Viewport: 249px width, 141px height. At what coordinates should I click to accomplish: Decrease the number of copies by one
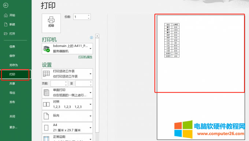point(89,18)
